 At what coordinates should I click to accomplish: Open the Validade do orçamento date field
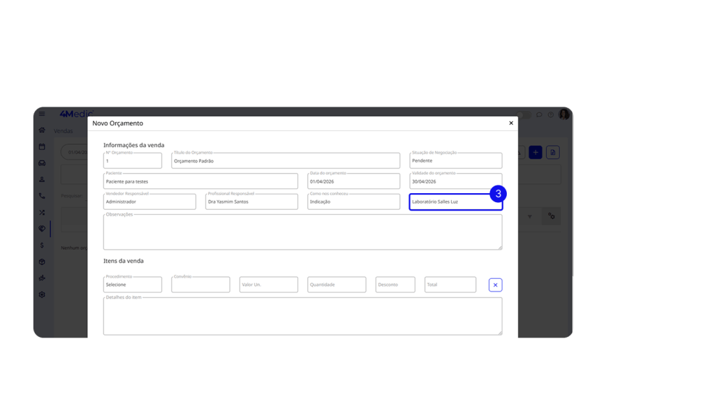coord(455,181)
